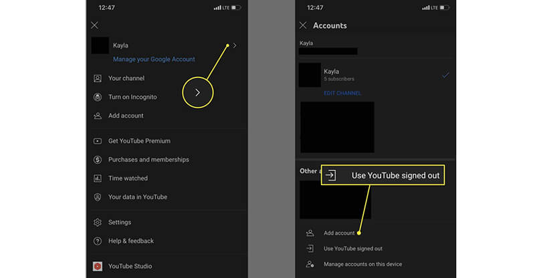
Task: Open Your channel menu entry
Action: pos(126,78)
